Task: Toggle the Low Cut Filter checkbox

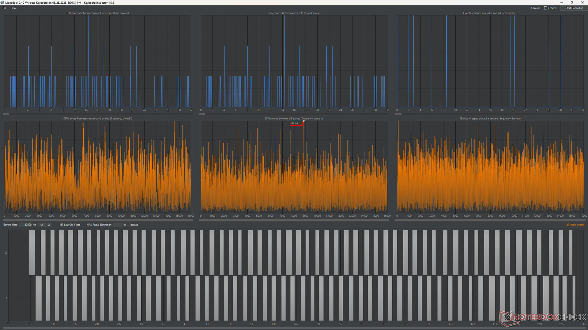Action: pyautogui.click(x=62, y=225)
